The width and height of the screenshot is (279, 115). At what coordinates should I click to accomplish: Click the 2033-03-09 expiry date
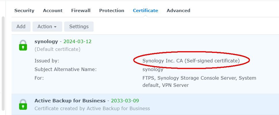pyautogui.click(x=125, y=101)
